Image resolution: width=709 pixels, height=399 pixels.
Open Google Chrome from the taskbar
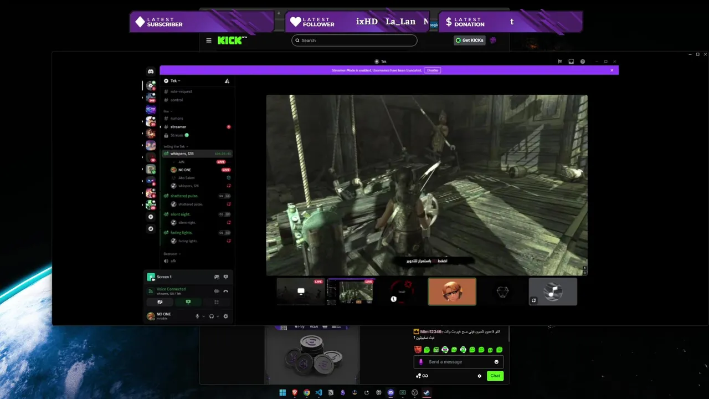coord(306,393)
